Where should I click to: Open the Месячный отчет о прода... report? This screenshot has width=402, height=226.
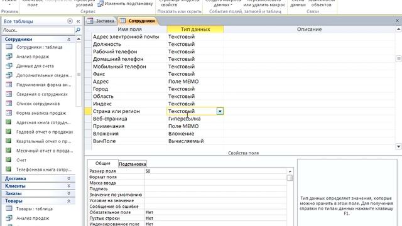[45, 151]
